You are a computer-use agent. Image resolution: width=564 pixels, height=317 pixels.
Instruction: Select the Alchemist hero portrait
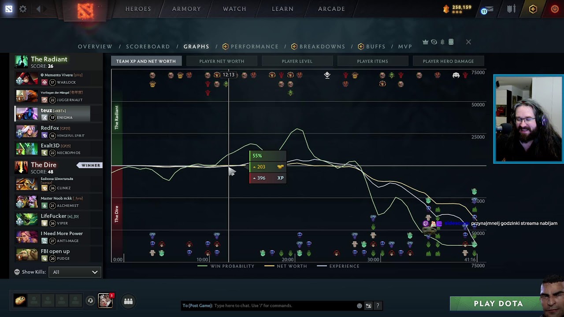pos(27,202)
